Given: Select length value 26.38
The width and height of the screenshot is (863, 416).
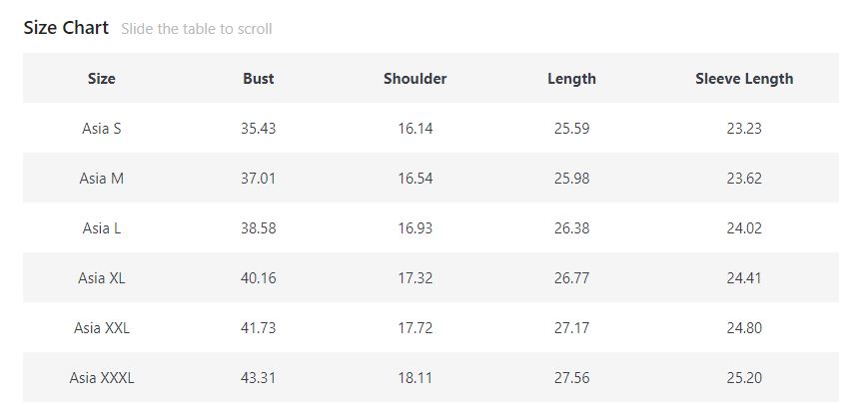Looking at the screenshot, I should (x=571, y=228).
